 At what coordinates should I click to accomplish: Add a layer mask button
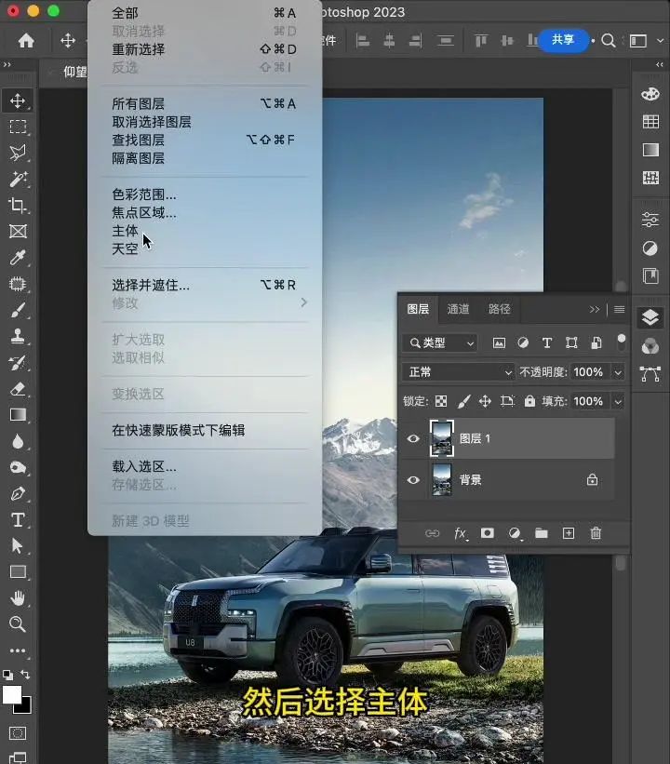[x=488, y=533]
